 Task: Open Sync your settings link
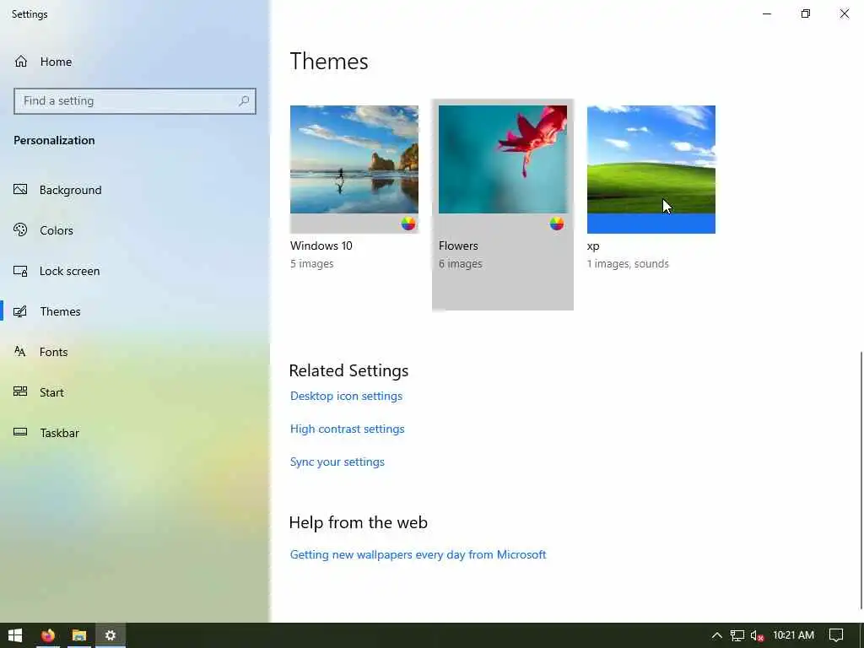coord(337,462)
